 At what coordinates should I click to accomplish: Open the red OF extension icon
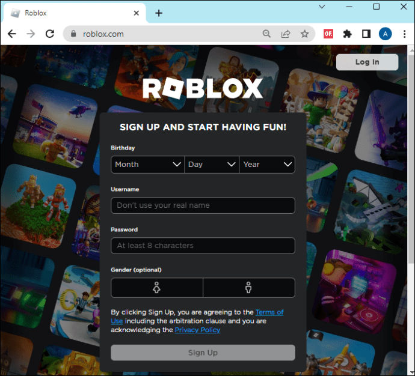[328, 34]
